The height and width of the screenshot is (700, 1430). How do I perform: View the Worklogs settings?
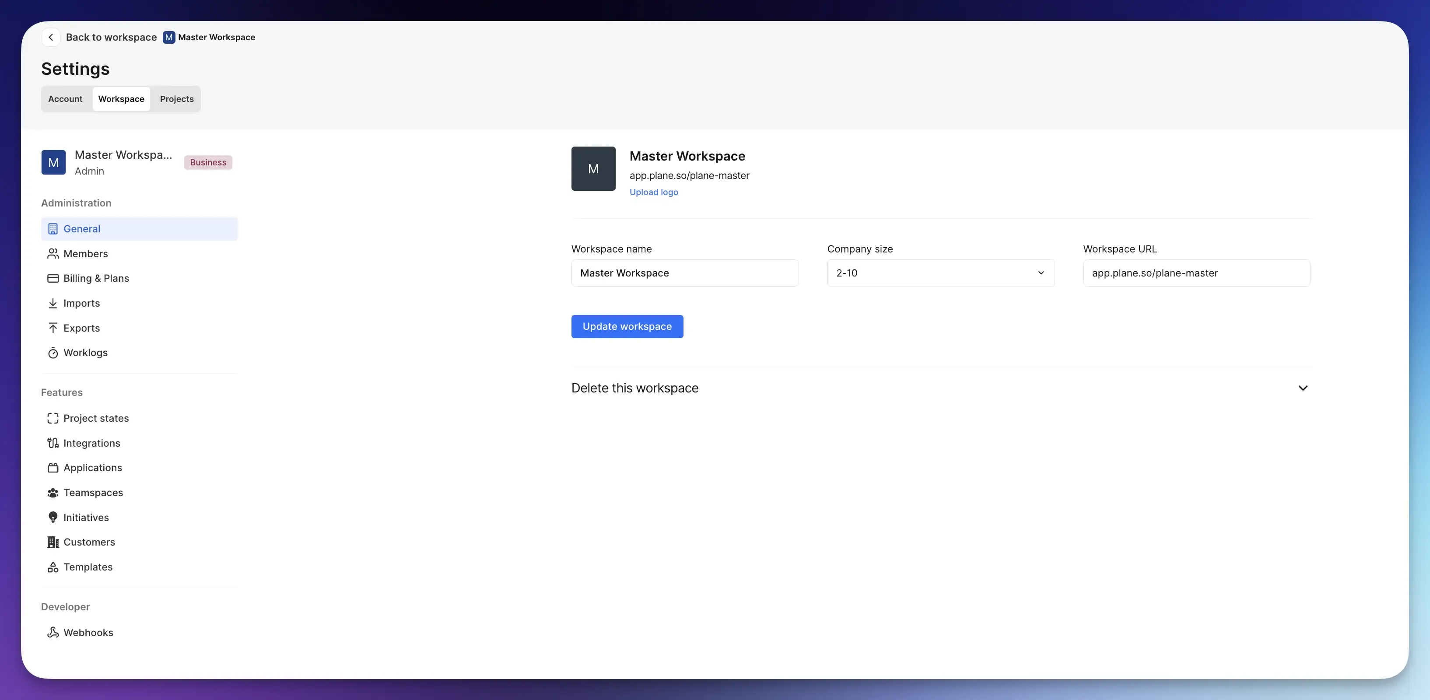[85, 353]
